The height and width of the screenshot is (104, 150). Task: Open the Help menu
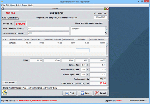30,5
